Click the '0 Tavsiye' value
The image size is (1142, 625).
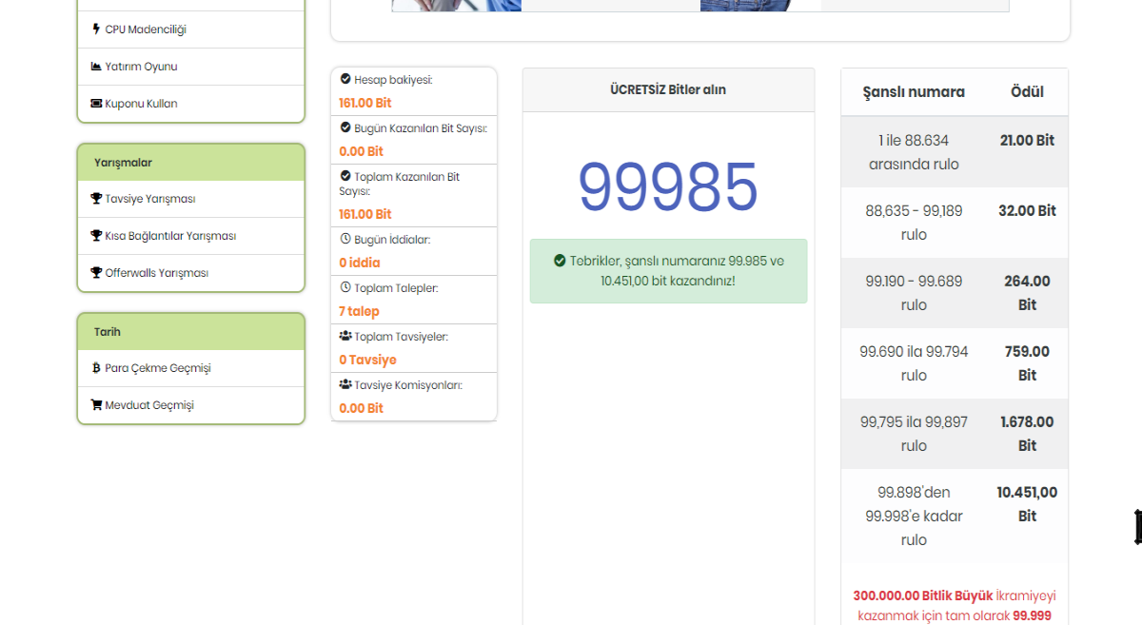(x=367, y=360)
